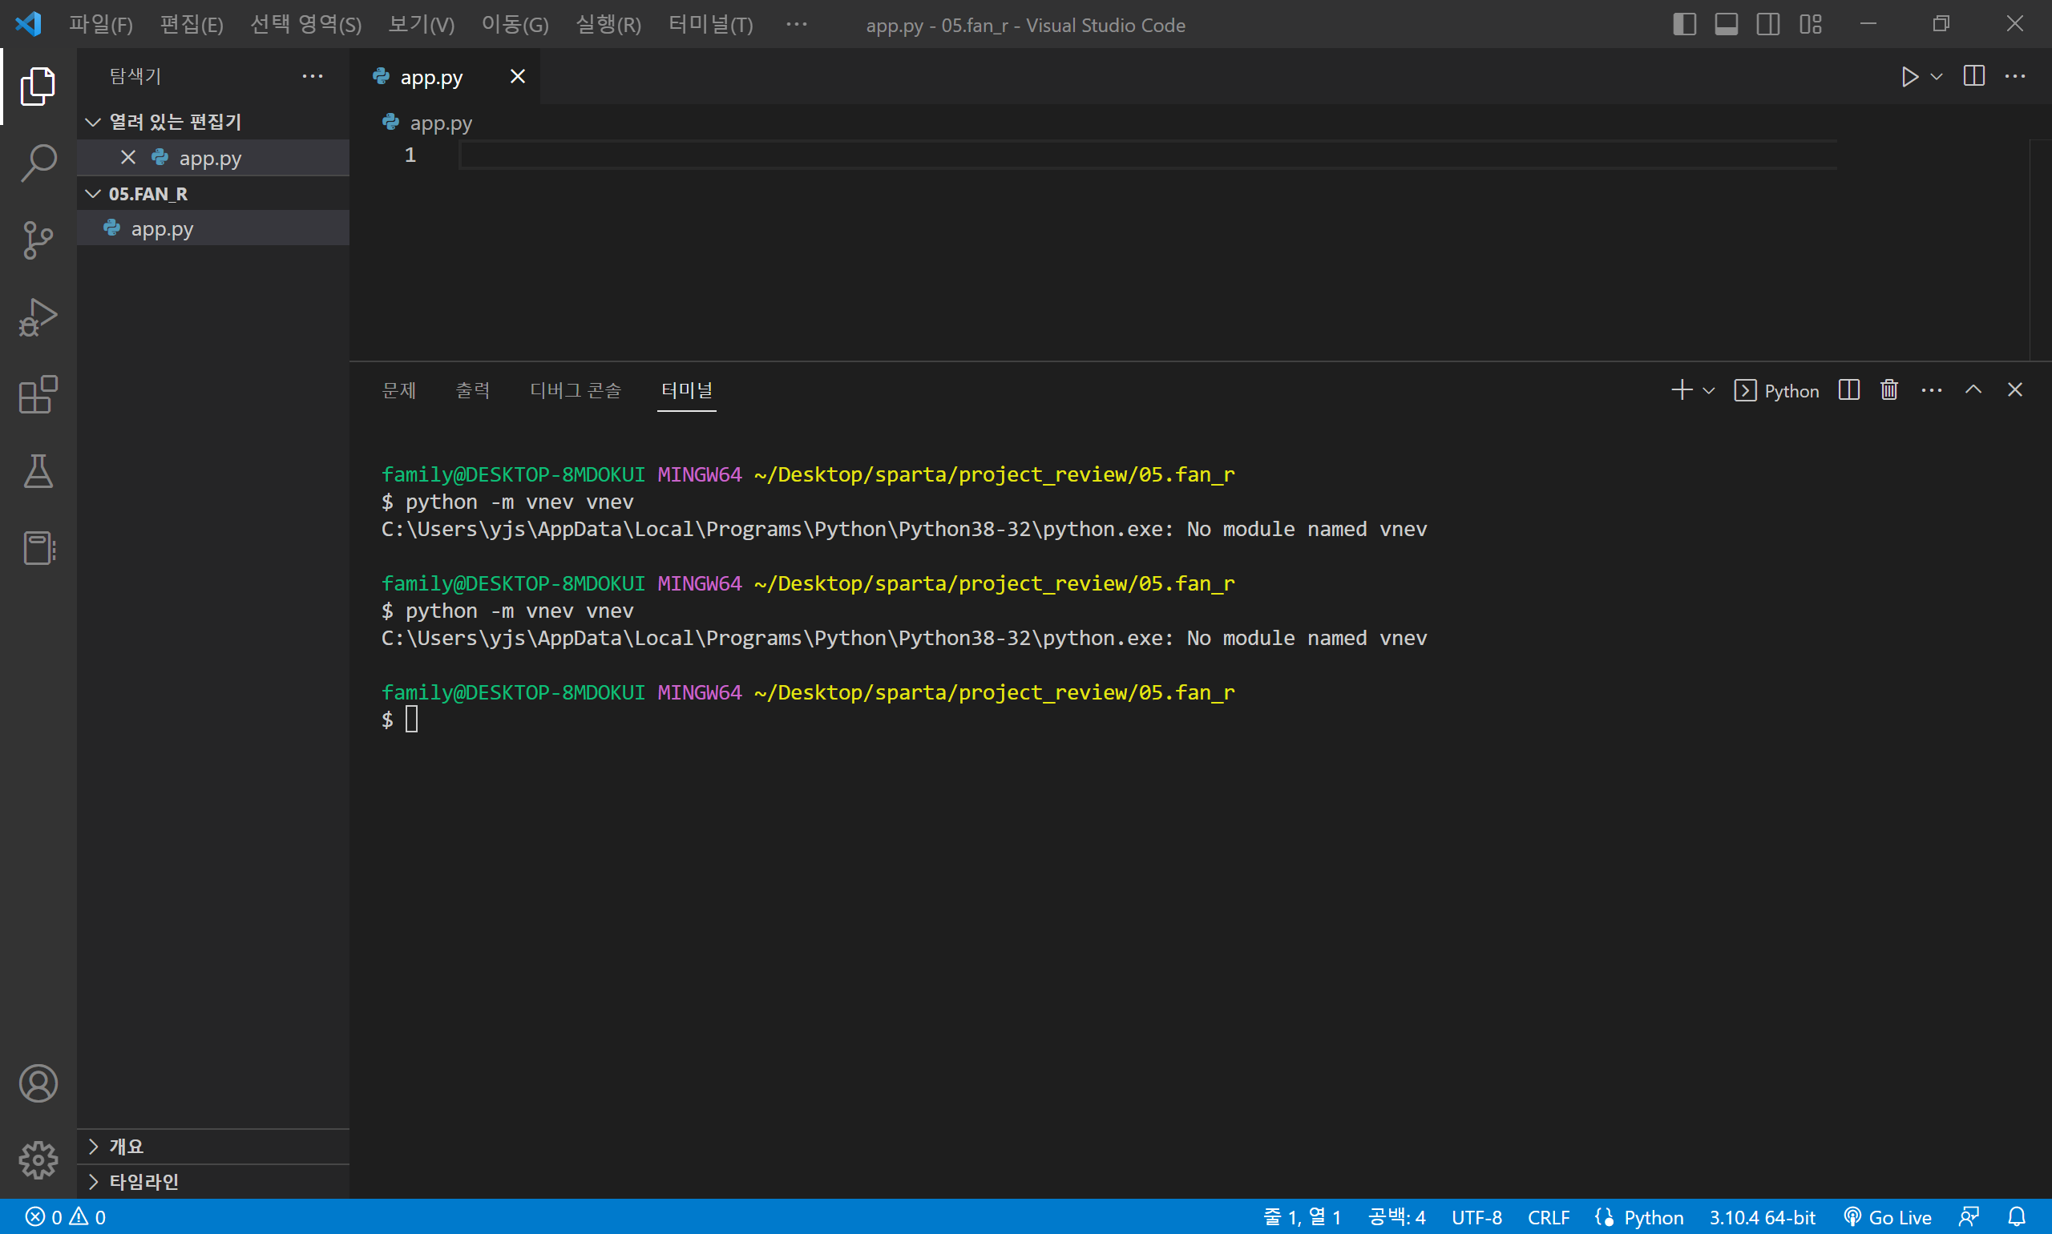
Task: Open the feedback icon in status bar
Action: click(1969, 1217)
